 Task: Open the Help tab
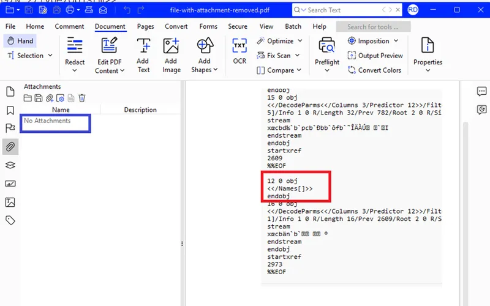(319, 26)
